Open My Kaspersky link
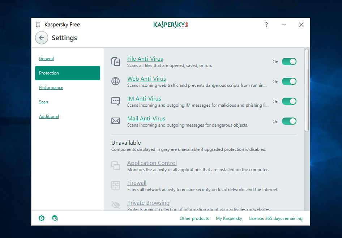The height and width of the screenshot is (238, 342). point(229,218)
